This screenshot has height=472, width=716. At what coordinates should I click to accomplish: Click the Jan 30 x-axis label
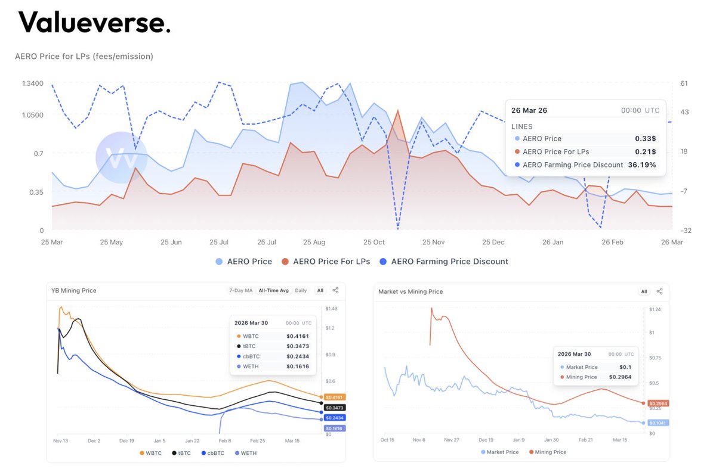pos(551,440)
